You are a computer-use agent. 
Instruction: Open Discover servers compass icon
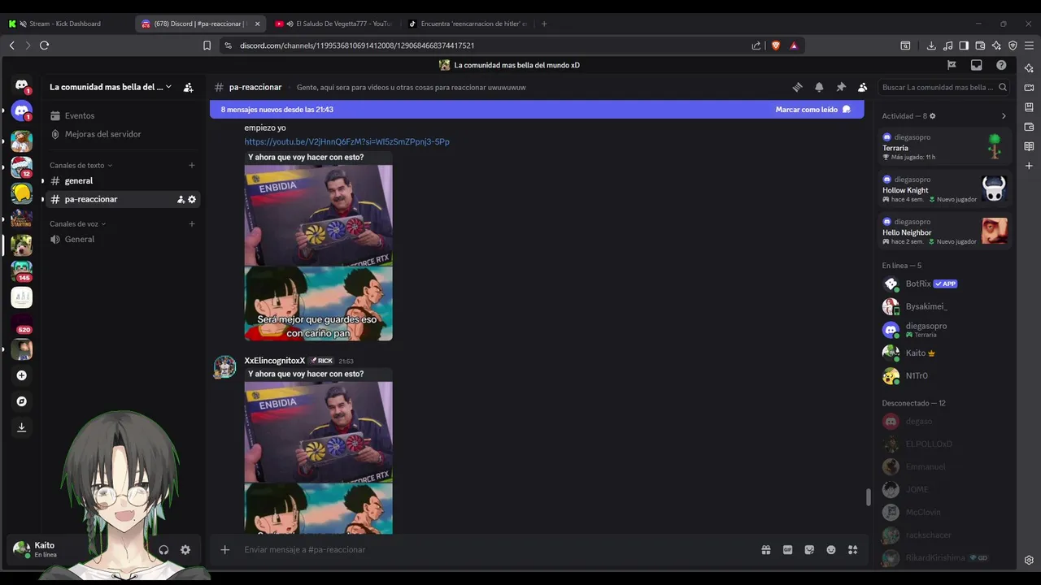point(22,401)
